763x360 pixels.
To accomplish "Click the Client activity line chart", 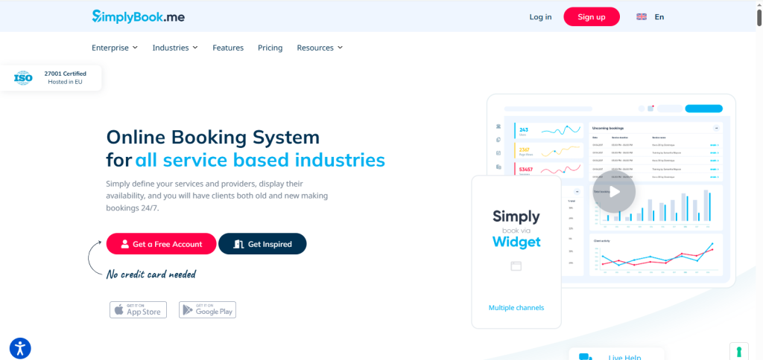I will click(x=656, y=256).
